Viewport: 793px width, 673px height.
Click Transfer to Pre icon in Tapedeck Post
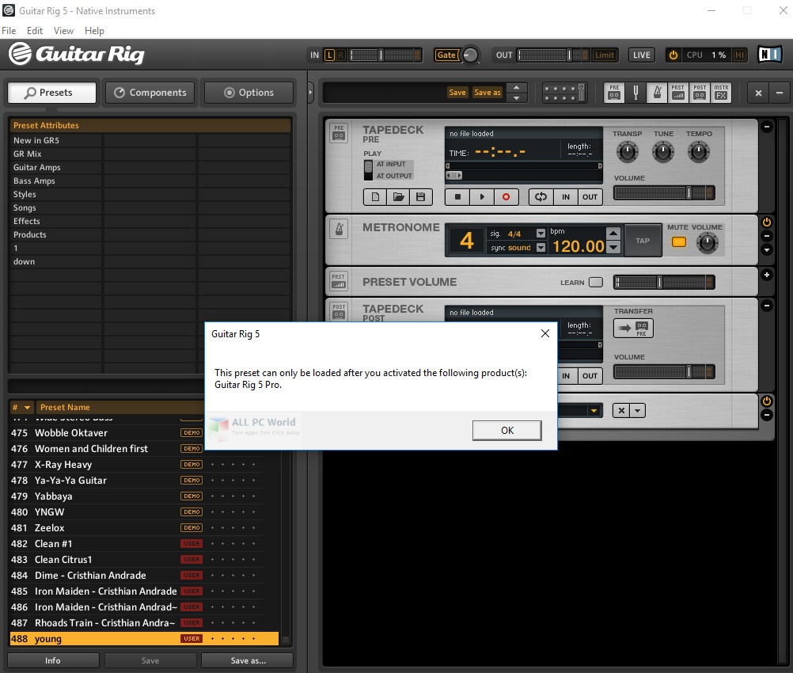tap(633, 329)
